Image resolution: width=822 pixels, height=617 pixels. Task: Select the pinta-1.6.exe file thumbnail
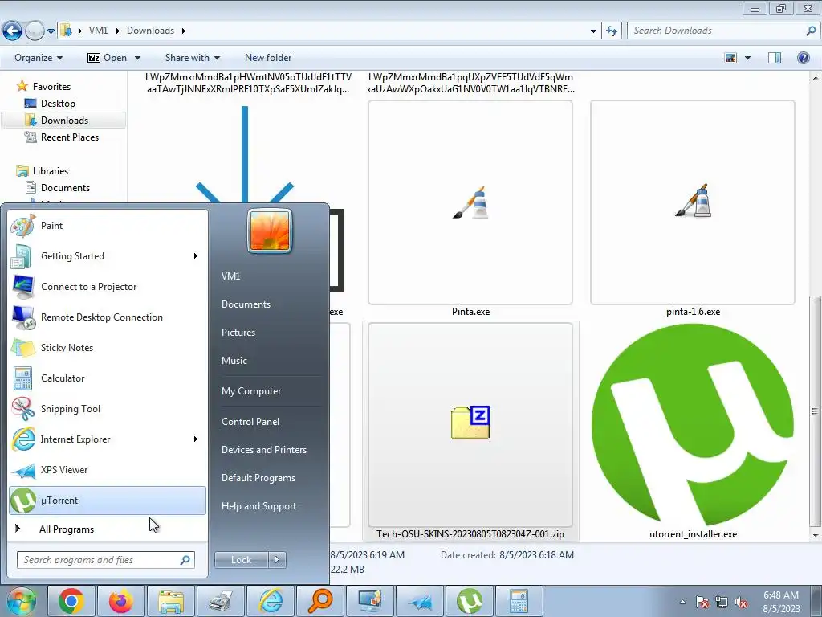(x=693, y=202)
